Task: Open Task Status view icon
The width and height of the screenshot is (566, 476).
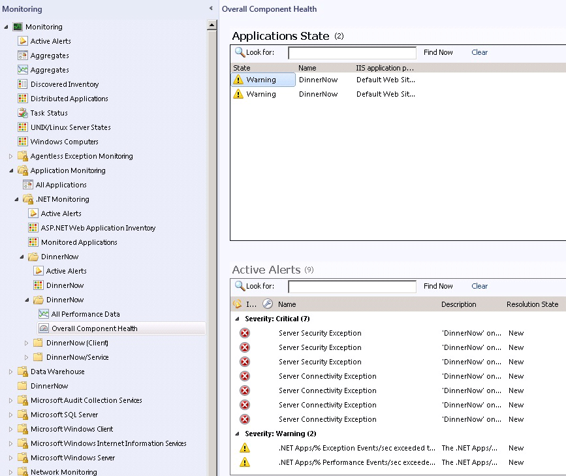Action: pyautogui.click(x=23, y=113)
